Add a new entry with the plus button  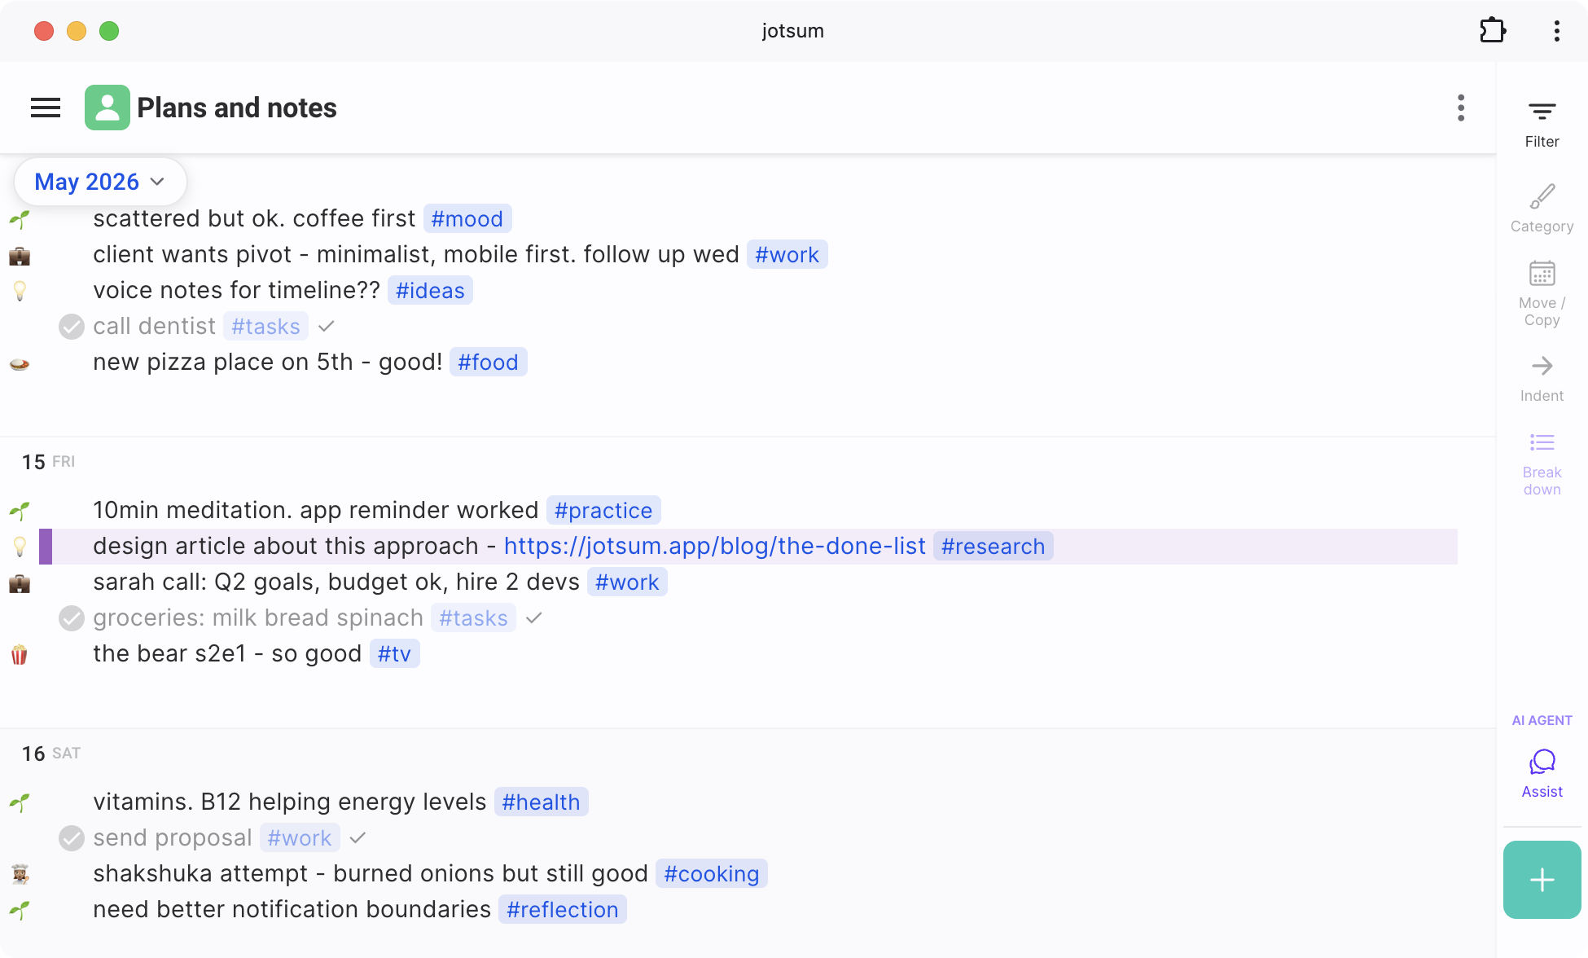pos(1542,880)
